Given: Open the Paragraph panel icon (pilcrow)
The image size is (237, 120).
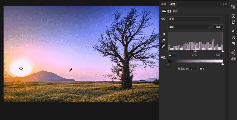Looking at the screenshot, I should 233,43.
